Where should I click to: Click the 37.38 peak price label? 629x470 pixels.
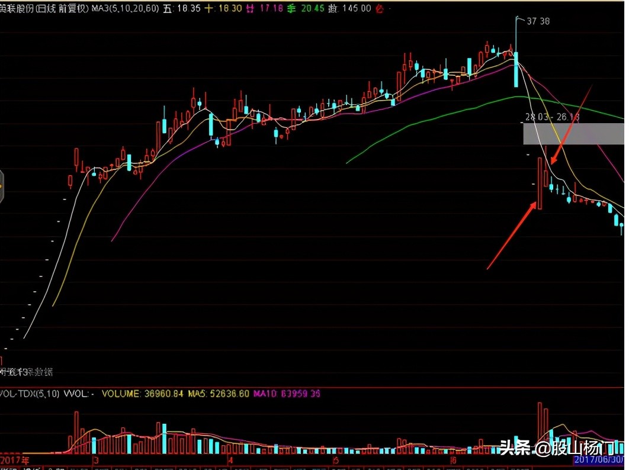pyautogui.click(x=538, y=21)
